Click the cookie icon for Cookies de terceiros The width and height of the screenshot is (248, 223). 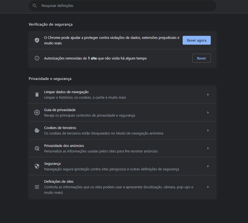point(37,130)
